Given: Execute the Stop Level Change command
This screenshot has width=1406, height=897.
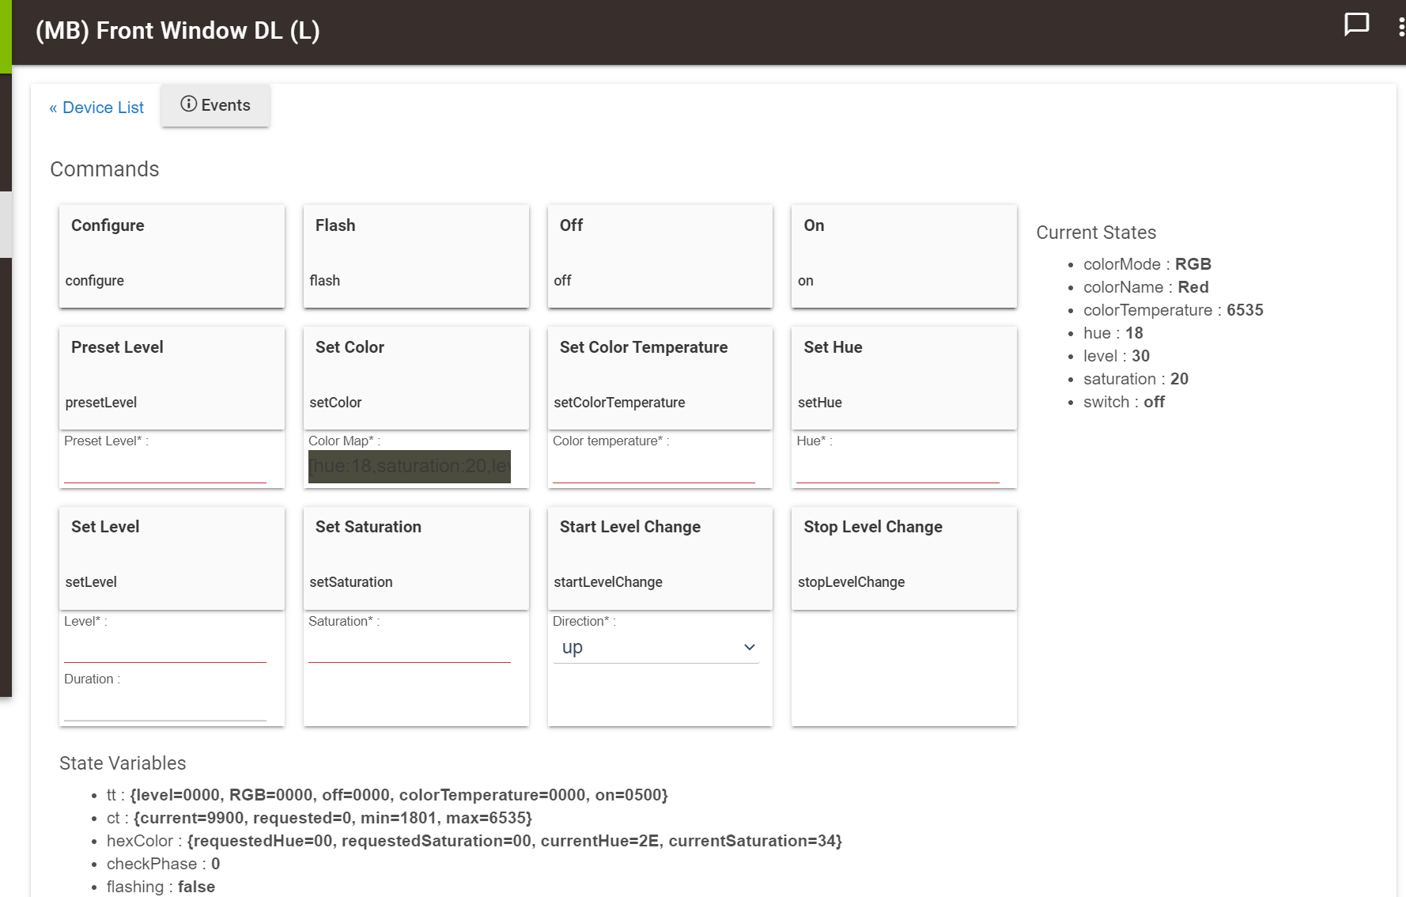Looking at the screenshot, I should tap(904, 558).
